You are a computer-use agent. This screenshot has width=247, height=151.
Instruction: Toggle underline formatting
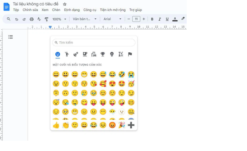(x=167, y=19)
